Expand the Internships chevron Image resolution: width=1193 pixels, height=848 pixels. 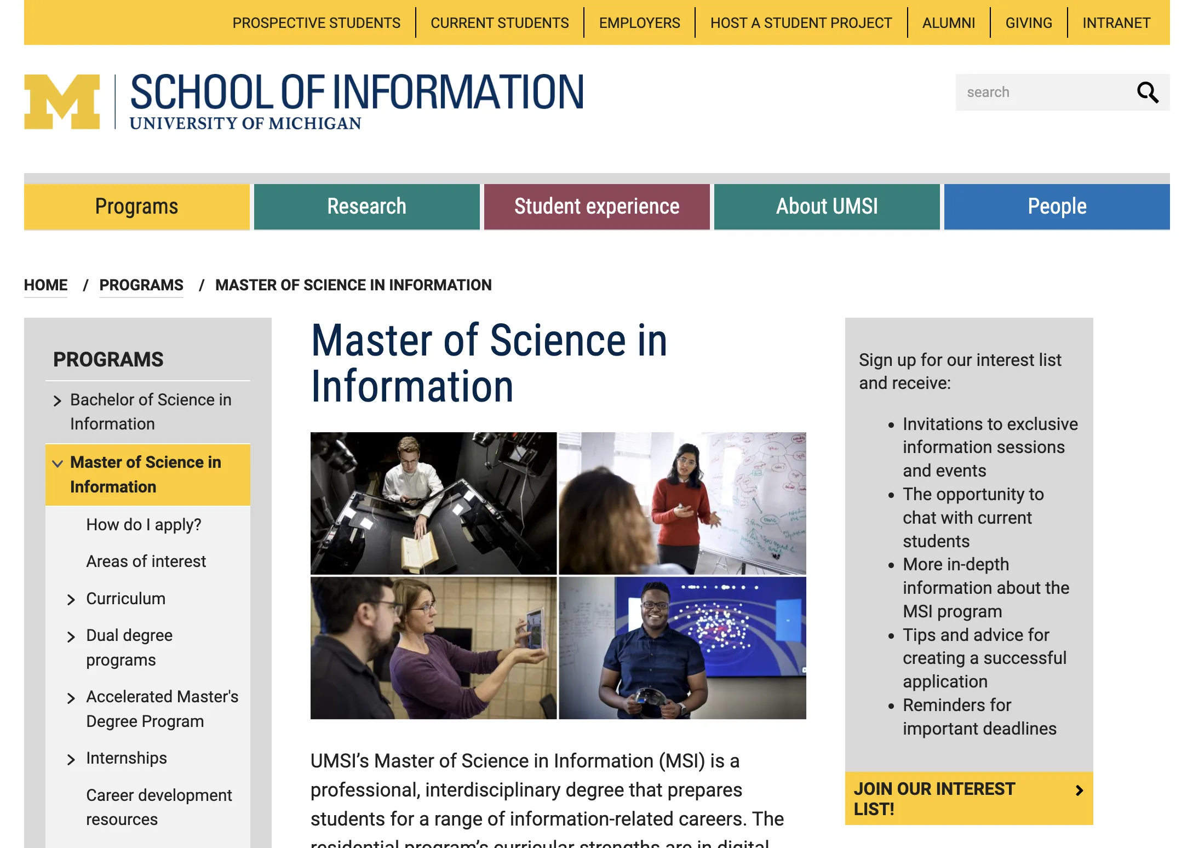[71, 759]
